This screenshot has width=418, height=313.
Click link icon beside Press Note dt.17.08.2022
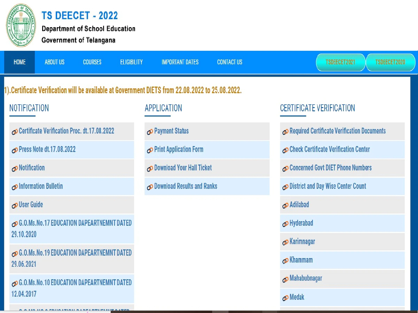(15, 150)
